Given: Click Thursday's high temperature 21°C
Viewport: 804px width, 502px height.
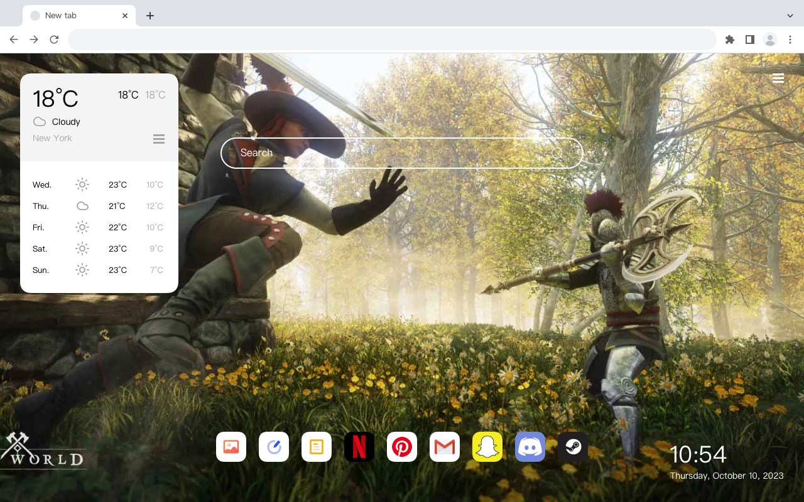Looking at the screenshot, I should (117, 206).
